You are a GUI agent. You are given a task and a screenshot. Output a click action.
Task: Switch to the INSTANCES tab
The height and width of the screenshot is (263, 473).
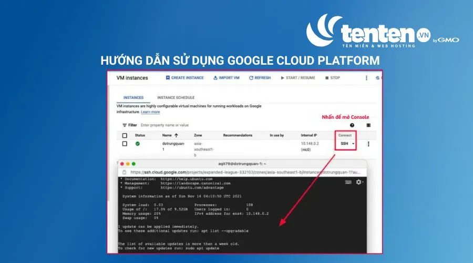coord(133,97)
